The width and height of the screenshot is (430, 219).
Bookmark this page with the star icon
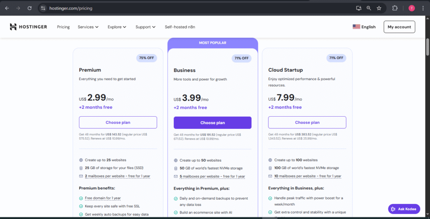click(379, 8)
